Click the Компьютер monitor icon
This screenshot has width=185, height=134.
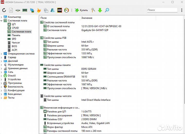(x=5, y=17)
